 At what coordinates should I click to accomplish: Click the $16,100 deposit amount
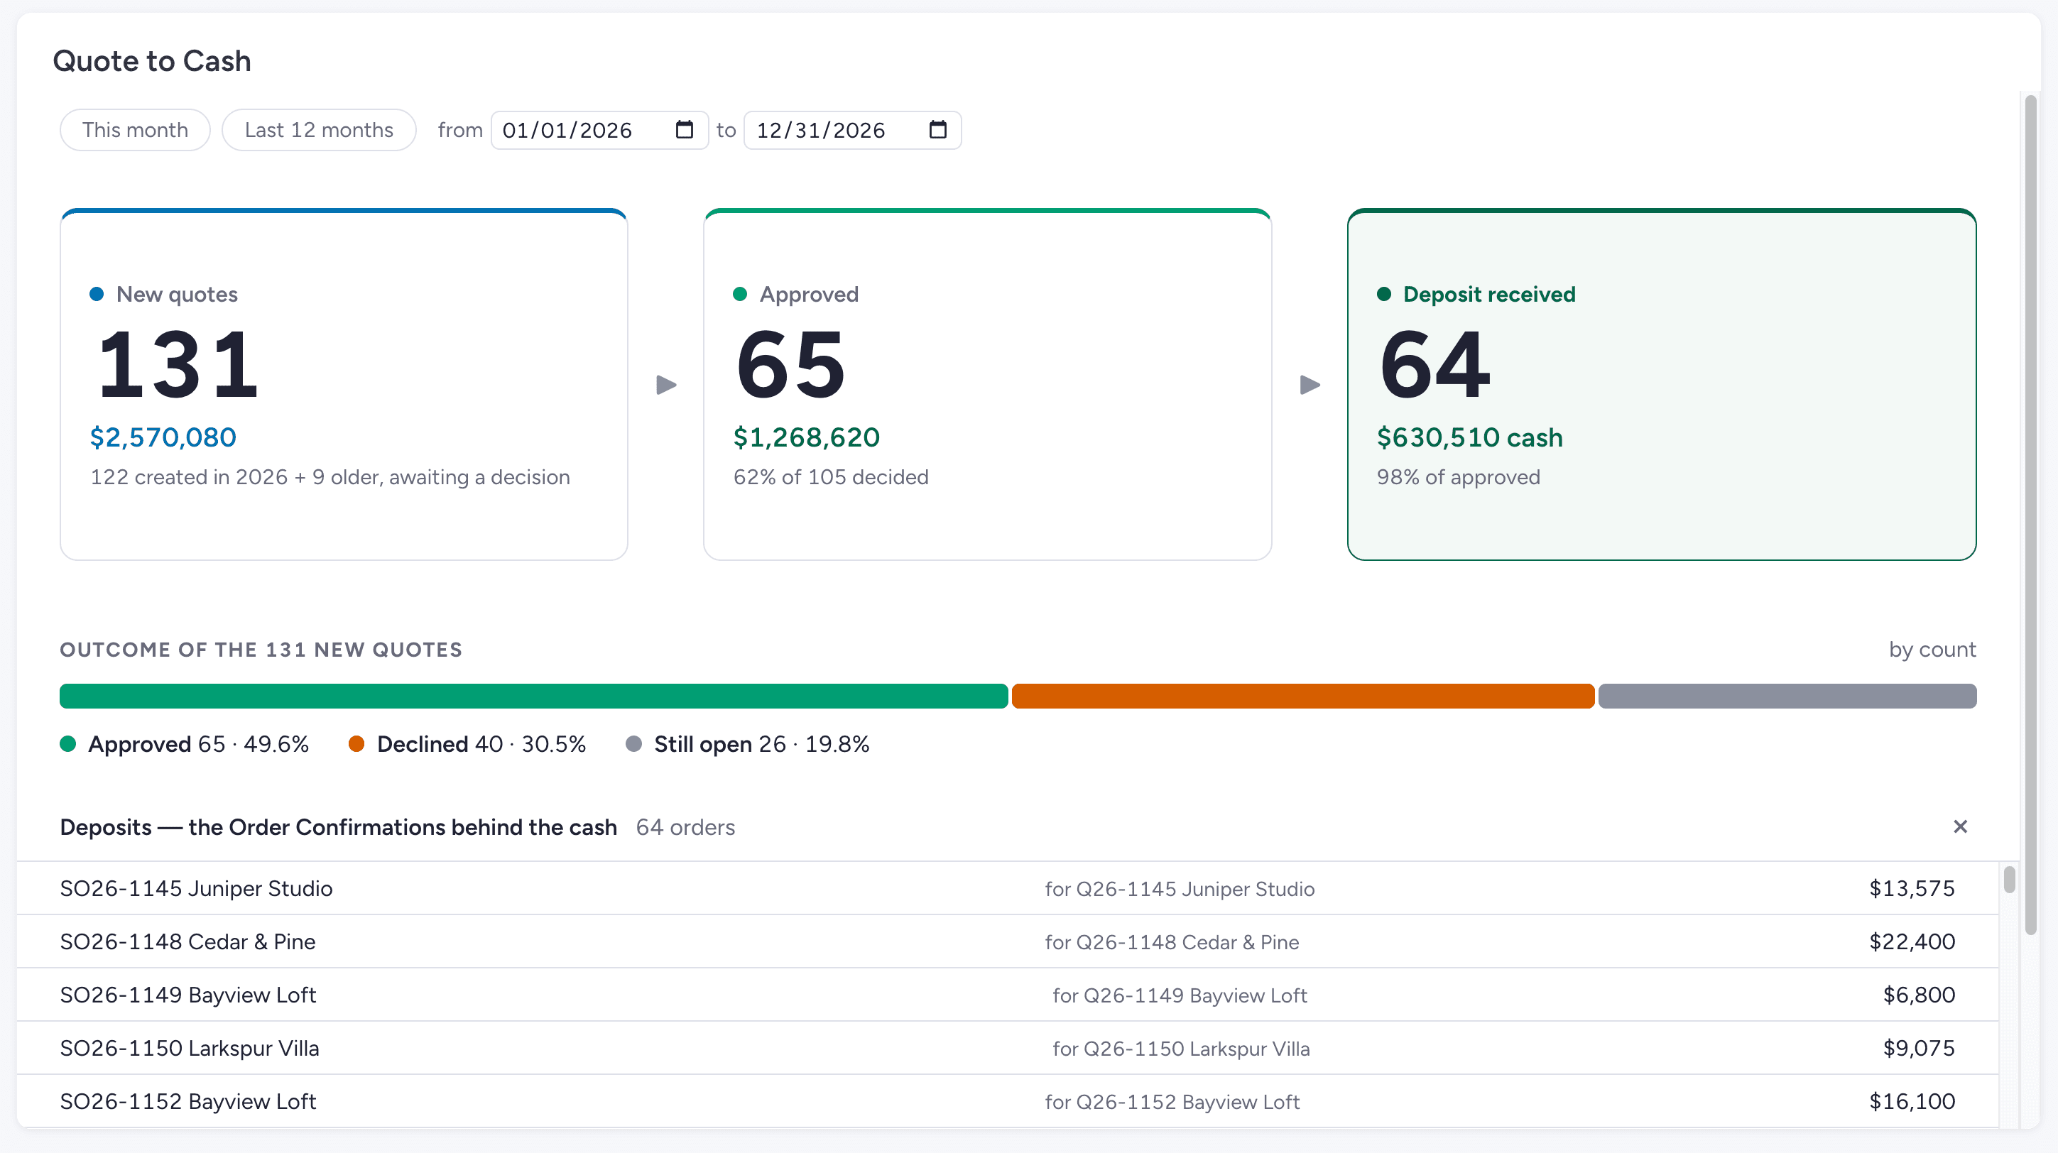1912,1101
